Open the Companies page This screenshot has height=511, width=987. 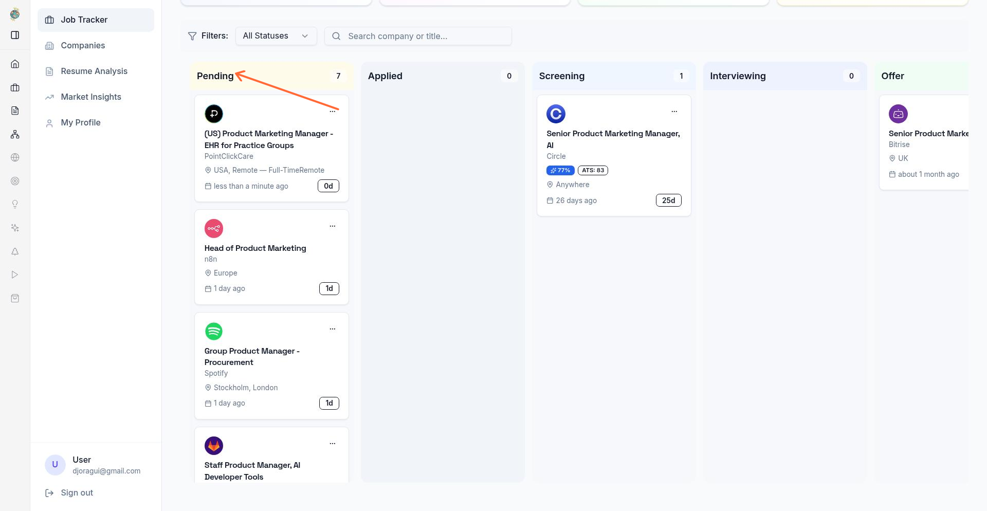click(83, 45)
